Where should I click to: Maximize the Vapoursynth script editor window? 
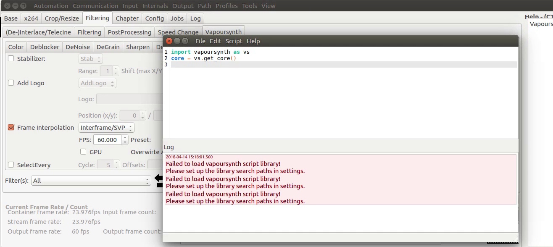[x=185, y=41]
